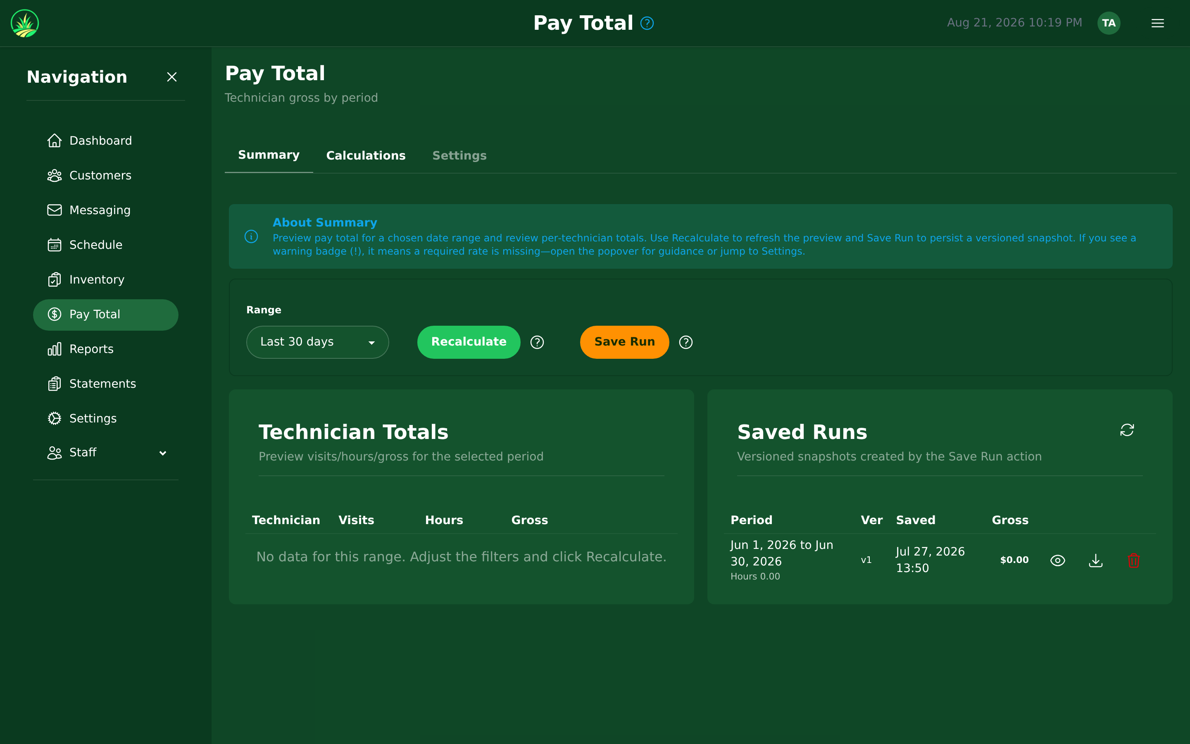Open help next to Pay Total header
Image resolution: width=1190 pixels, height=744 pixels.
tap(647, 23)
